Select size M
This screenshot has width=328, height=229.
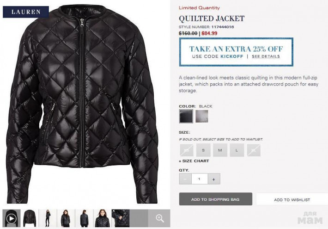(220, 150)
